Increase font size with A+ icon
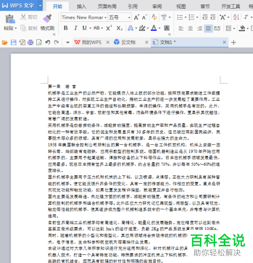The height and width of the screenshot is (263, 253). click(x=137, y=17)
